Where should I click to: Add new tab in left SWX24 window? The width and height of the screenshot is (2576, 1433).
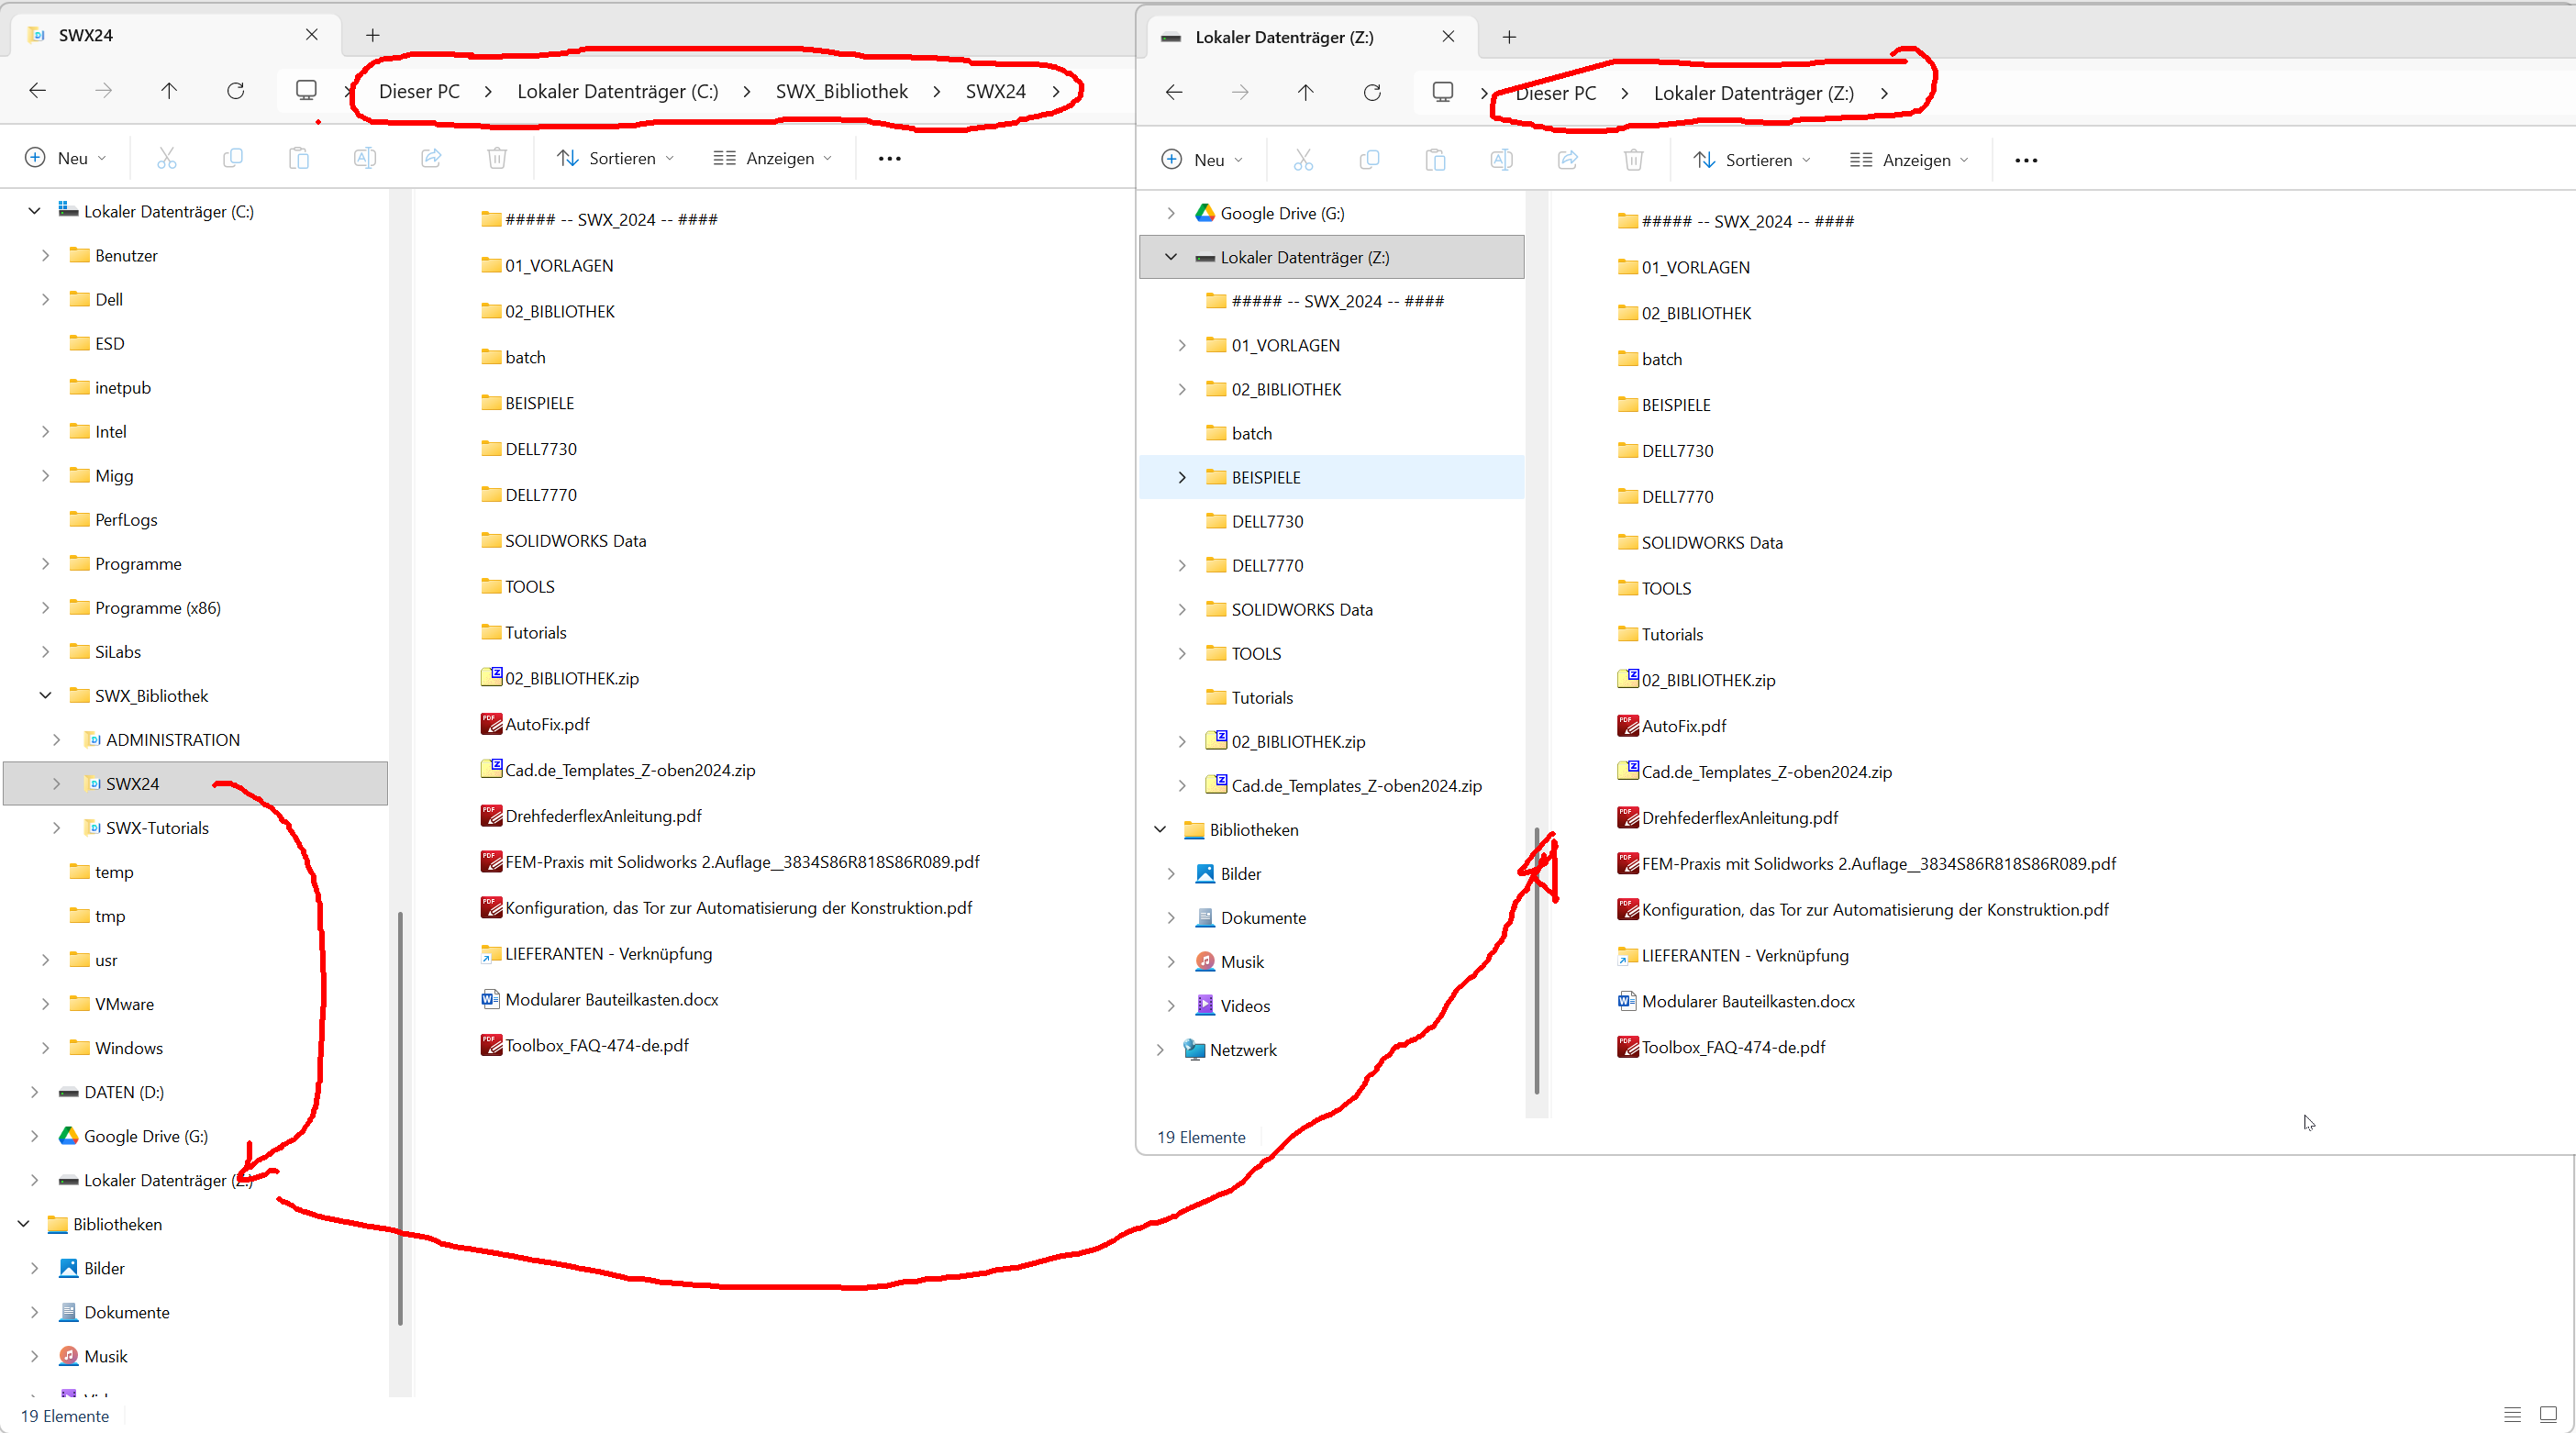pos(373,35)
